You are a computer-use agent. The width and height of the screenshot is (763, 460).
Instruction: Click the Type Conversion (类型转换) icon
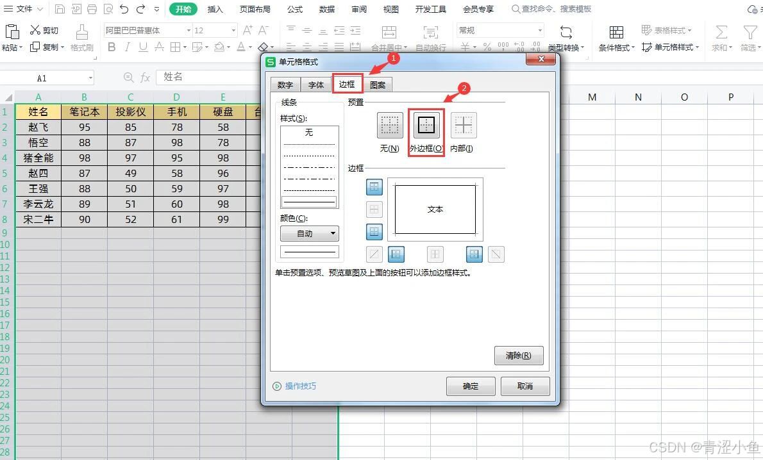tap(566, 32)
